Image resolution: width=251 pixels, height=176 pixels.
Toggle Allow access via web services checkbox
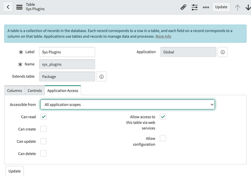click(x=163, y=117)
